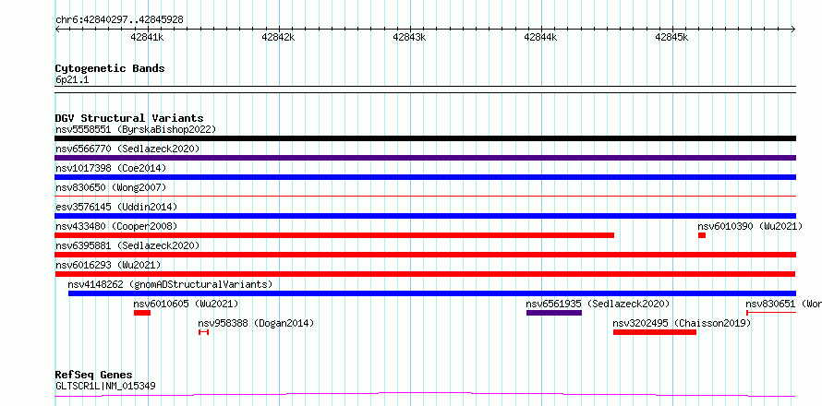Image resolution: width=822 pixels, height=406 pixels.
Task: Open the esv3576145 (Uddin2014) label
Action: [x=116, y=207]
